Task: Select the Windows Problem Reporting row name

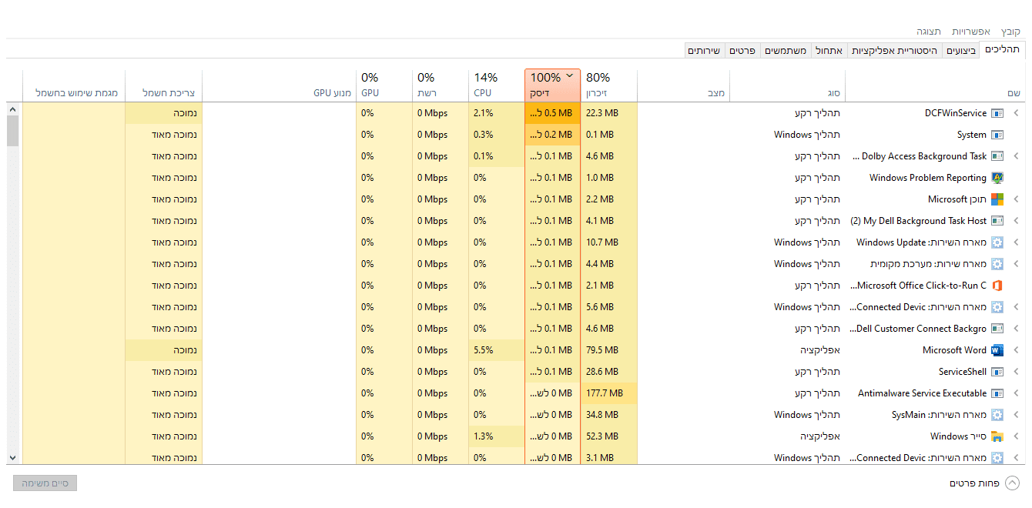Action: pyautogui.click(x=928, y=178)
